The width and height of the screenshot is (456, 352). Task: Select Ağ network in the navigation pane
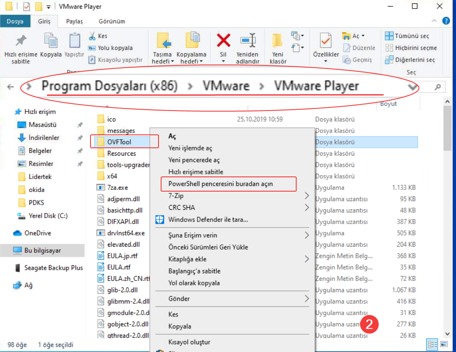23,285
